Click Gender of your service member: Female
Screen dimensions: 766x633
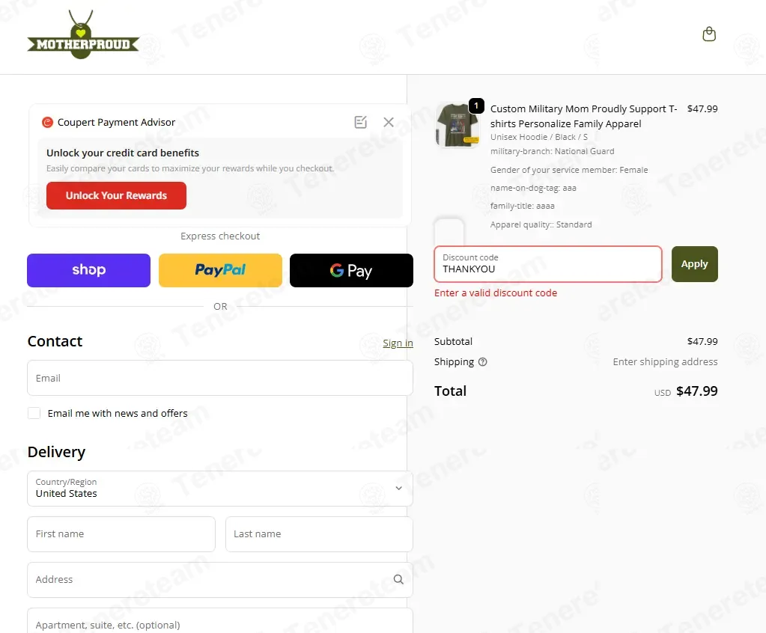(568, 170)
